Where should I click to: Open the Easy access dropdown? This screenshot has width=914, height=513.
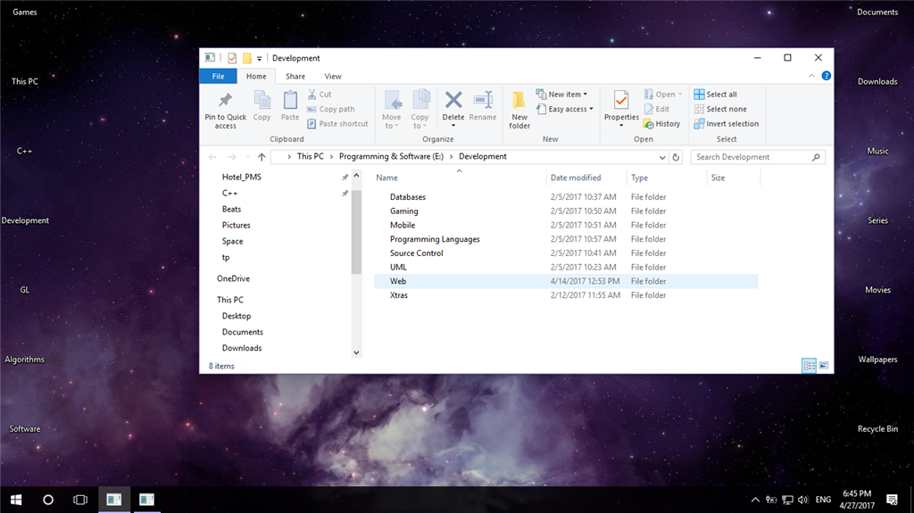point(565,109)
